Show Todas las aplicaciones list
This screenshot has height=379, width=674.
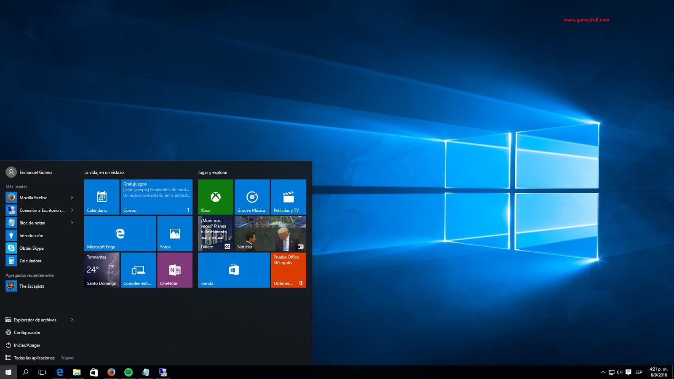pos(30,358)
